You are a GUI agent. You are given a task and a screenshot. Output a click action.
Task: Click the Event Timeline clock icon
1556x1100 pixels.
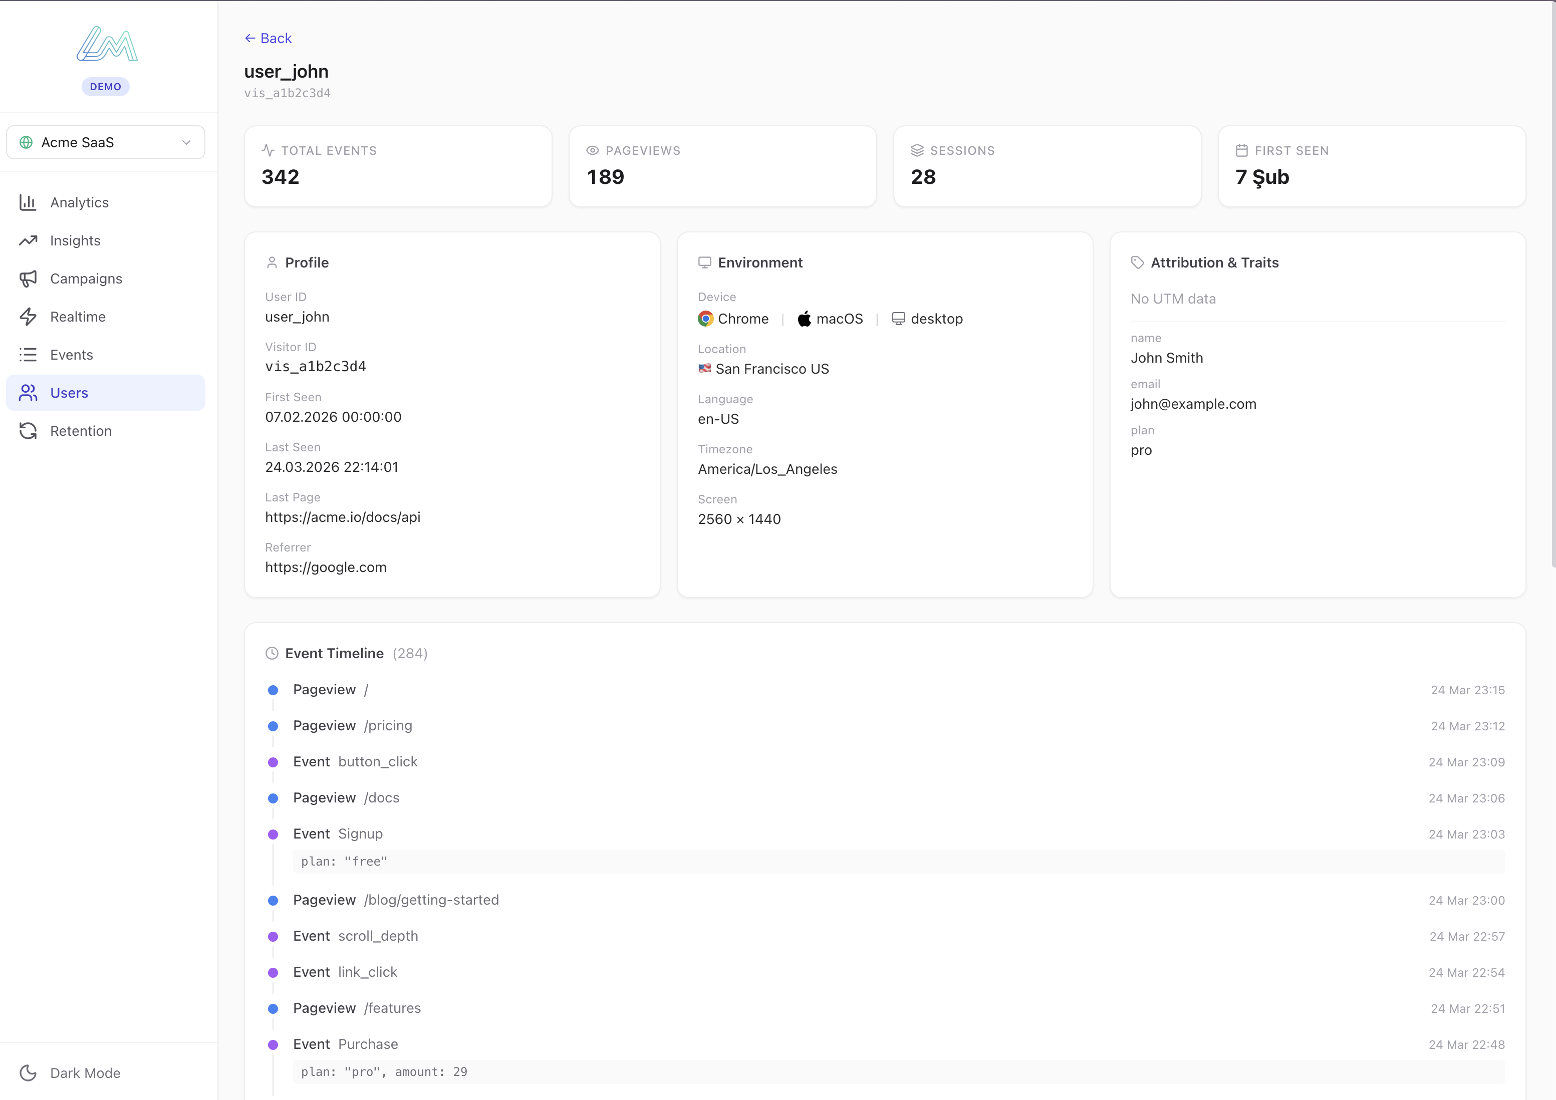point(272,653)
